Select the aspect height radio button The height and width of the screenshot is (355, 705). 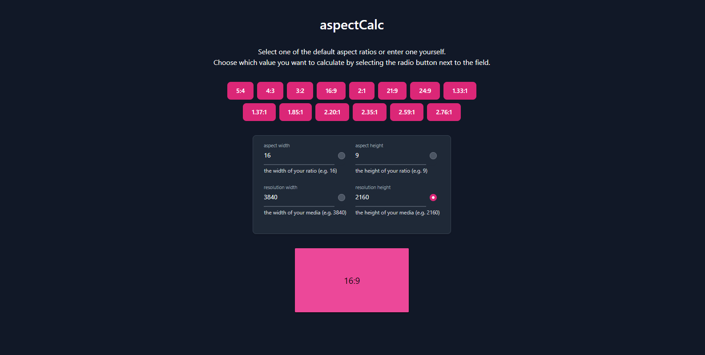433,156
